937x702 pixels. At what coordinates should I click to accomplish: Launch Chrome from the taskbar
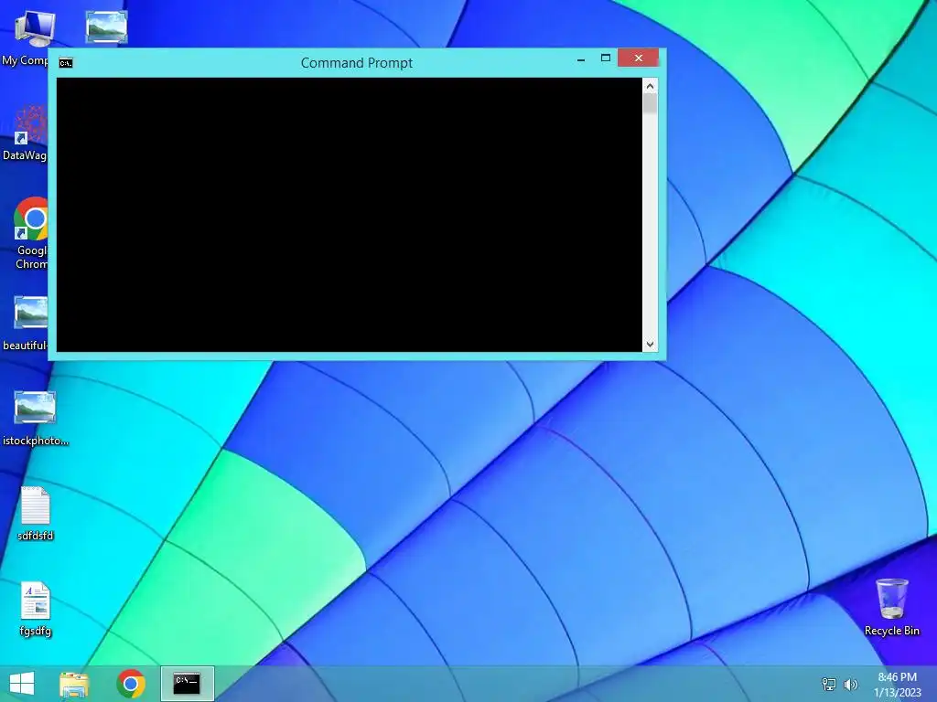[131, 684]
